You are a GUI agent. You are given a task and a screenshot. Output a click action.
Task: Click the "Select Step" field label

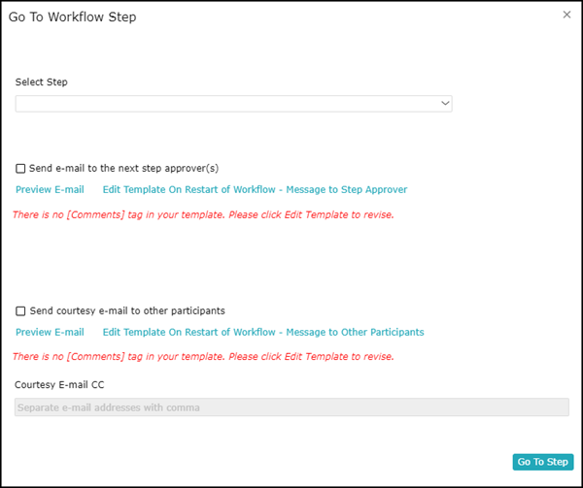(x=42, y=82)
